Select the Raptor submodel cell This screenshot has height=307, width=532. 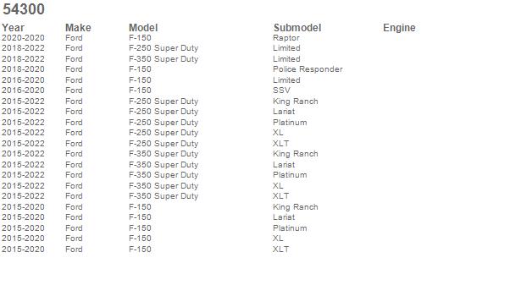[x=286, y=38]
